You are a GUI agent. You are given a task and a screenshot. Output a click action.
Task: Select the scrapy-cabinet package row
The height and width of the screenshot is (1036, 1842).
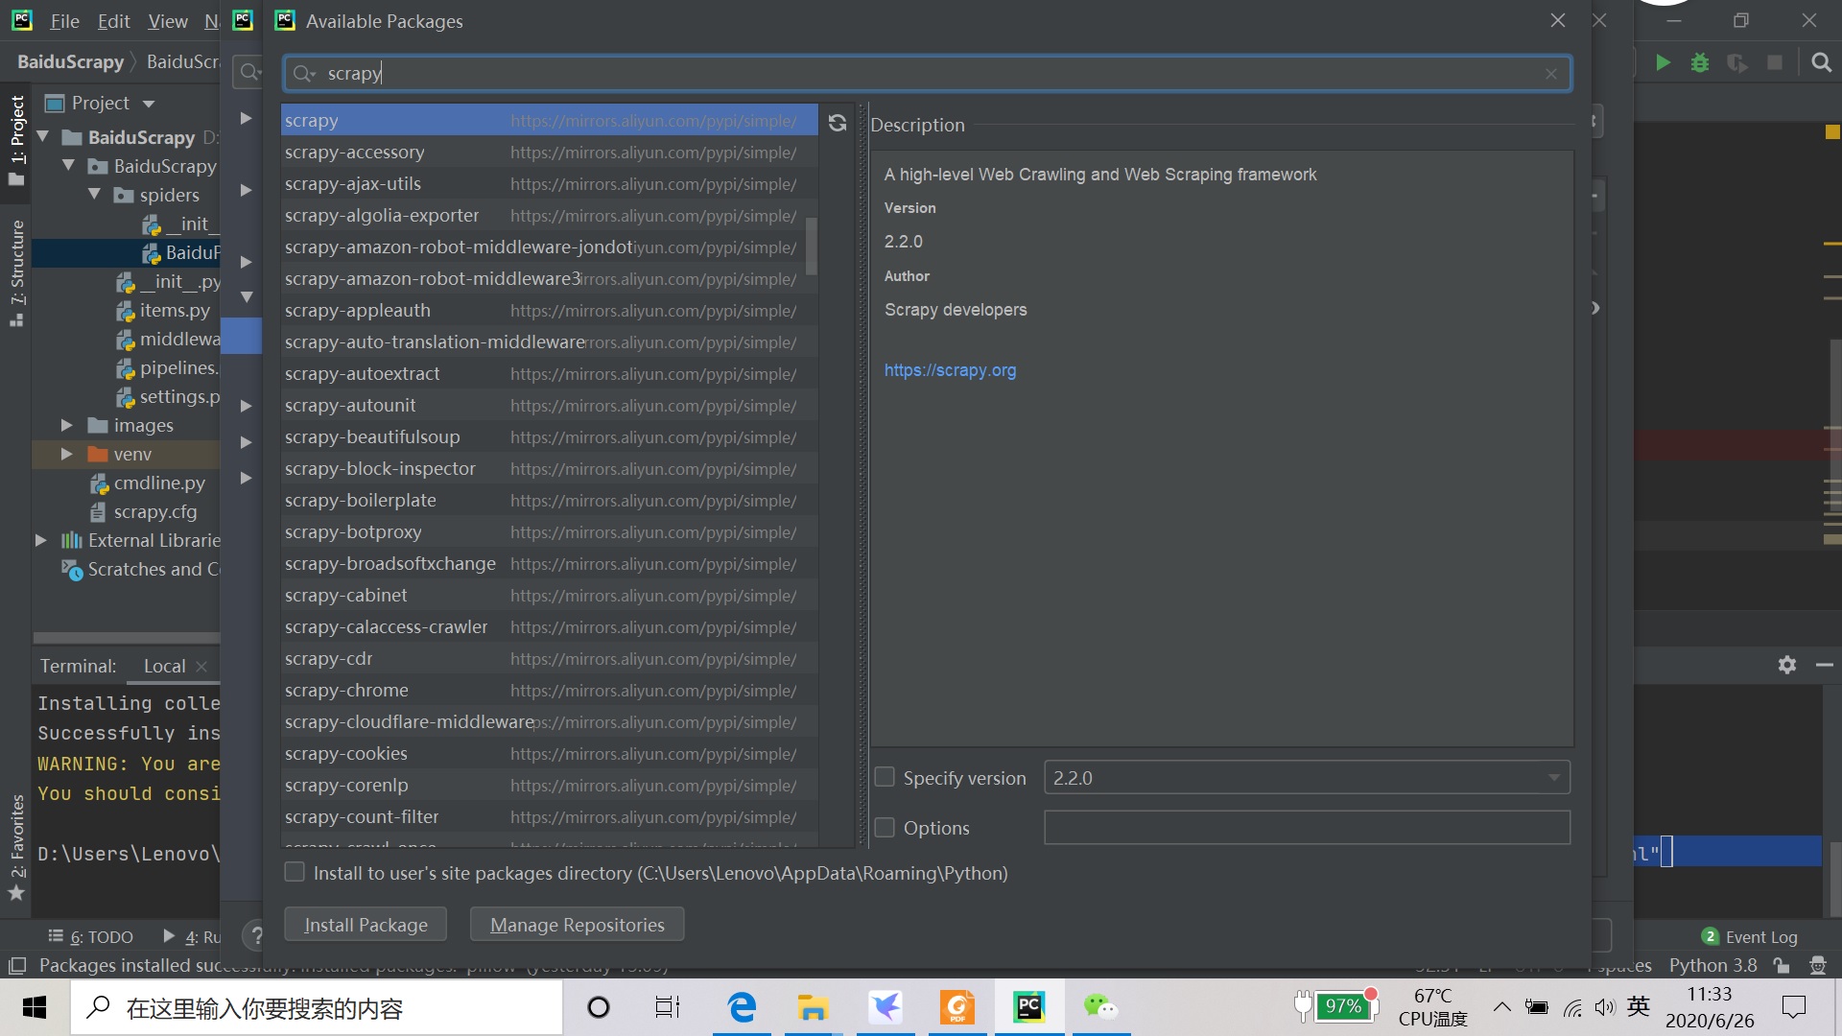click(x=549, y=595)
